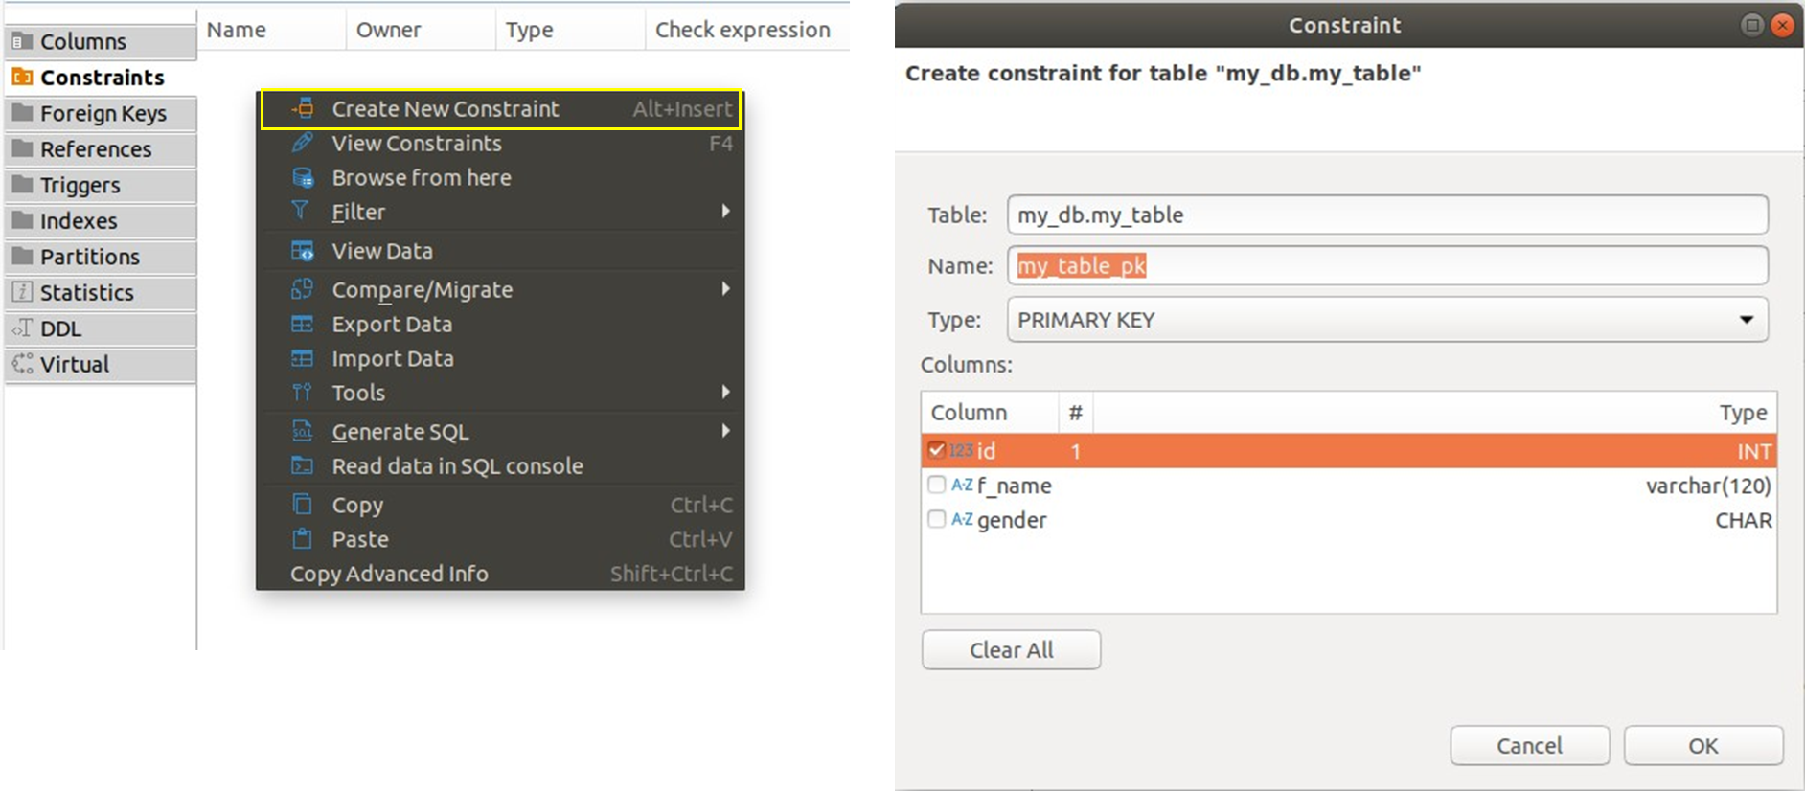Open the Virtual tab
This screenshot has height=791, width=1805.
[x=101, y=364]
